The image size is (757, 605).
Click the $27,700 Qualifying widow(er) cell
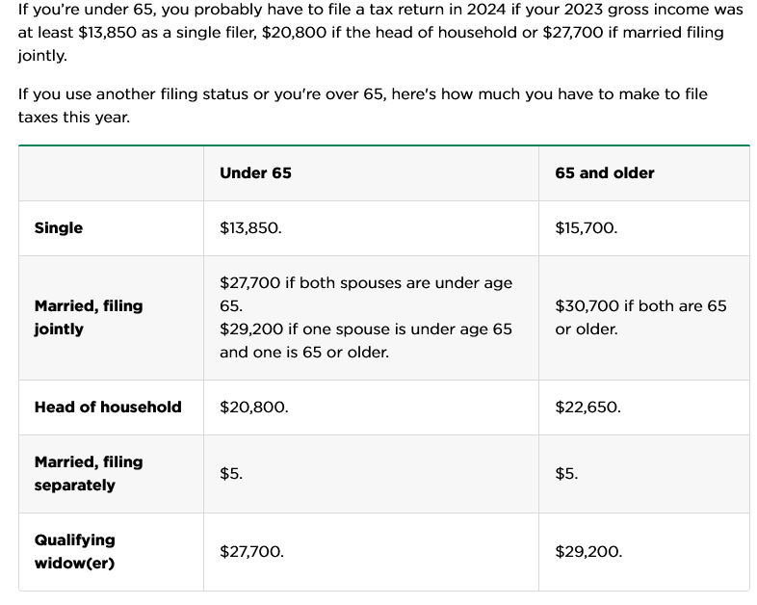[x=251, y=552]
